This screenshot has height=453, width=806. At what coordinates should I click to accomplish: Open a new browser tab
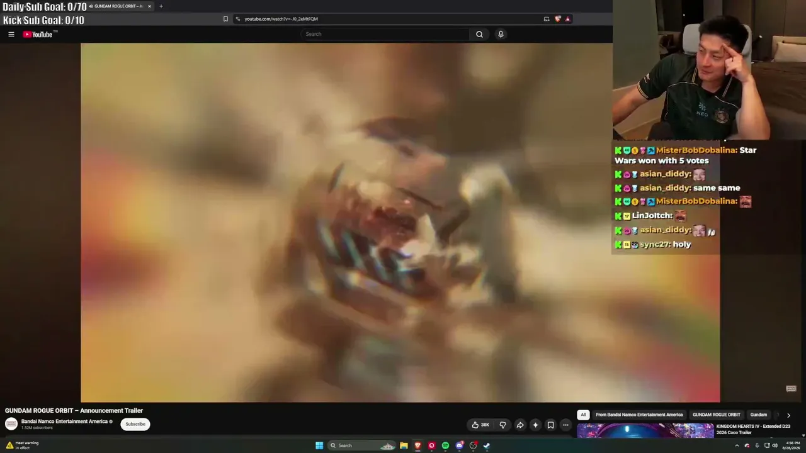(161, 6)
